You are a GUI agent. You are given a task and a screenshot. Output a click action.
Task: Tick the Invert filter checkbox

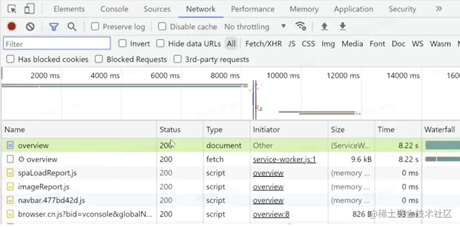tap(122, 44)
